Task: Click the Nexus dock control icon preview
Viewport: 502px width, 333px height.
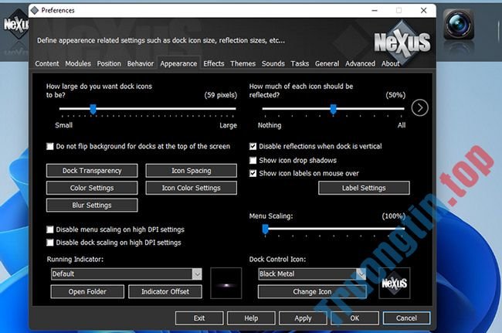Action: (395, 283)
